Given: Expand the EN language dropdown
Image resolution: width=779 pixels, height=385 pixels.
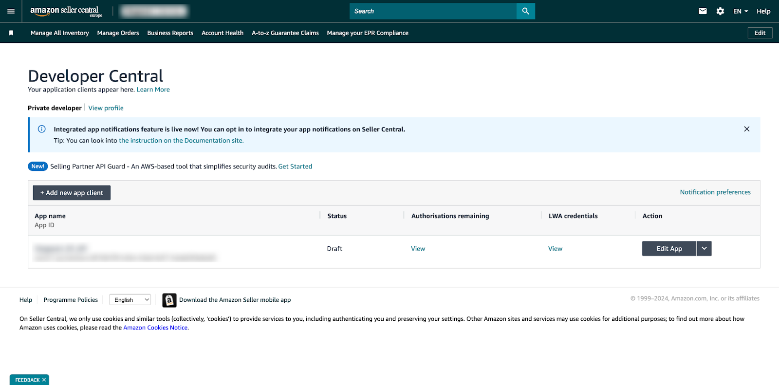Looking at the screenshot, I should [741, 11].
